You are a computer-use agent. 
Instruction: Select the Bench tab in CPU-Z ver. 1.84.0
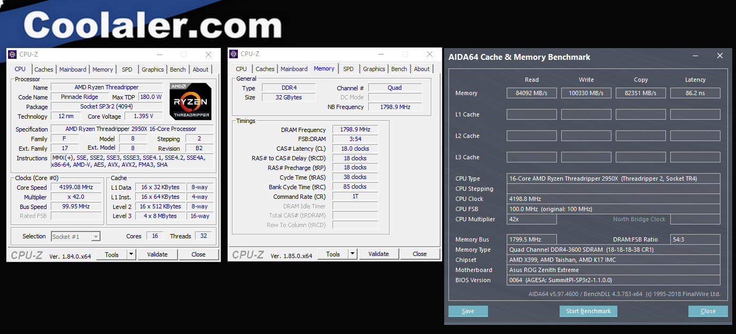coord(178,69)
